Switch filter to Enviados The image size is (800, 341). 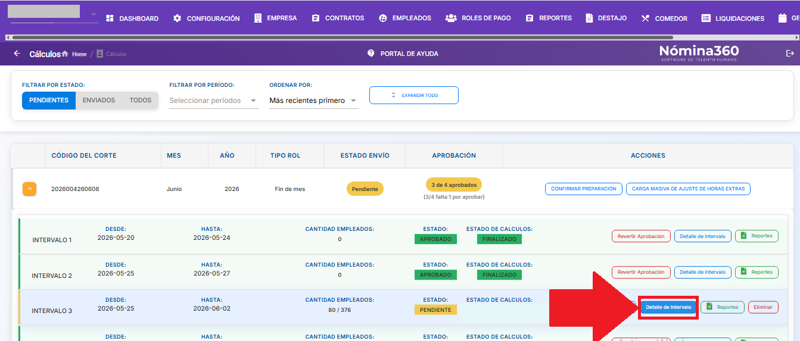point(99,101)
